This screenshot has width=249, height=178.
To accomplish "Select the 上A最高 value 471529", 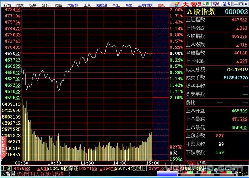I will click(x=239, y=119).
